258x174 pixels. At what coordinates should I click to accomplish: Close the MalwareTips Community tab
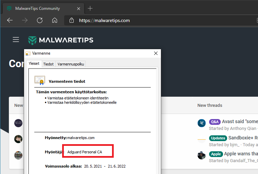79,8
